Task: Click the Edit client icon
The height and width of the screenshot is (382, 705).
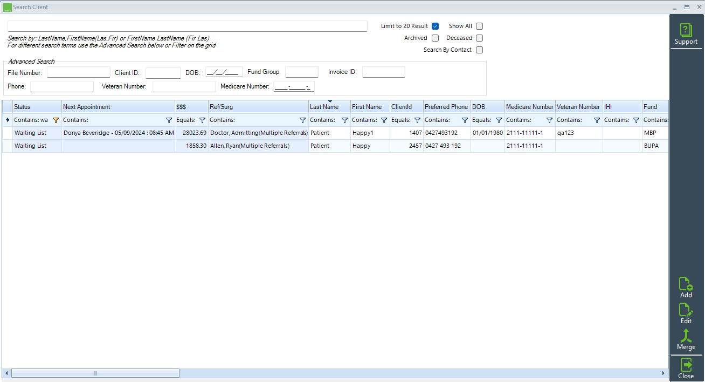Action: [x=686, y=313]
